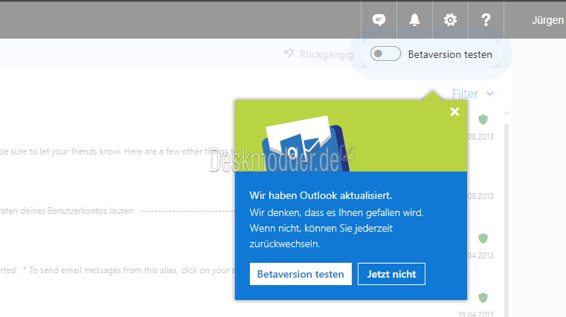Click the Jetzt nicht button
Image resolution: width=566 pixels, height=317 pixels.
pyautogui.click(x=391, y=274)
